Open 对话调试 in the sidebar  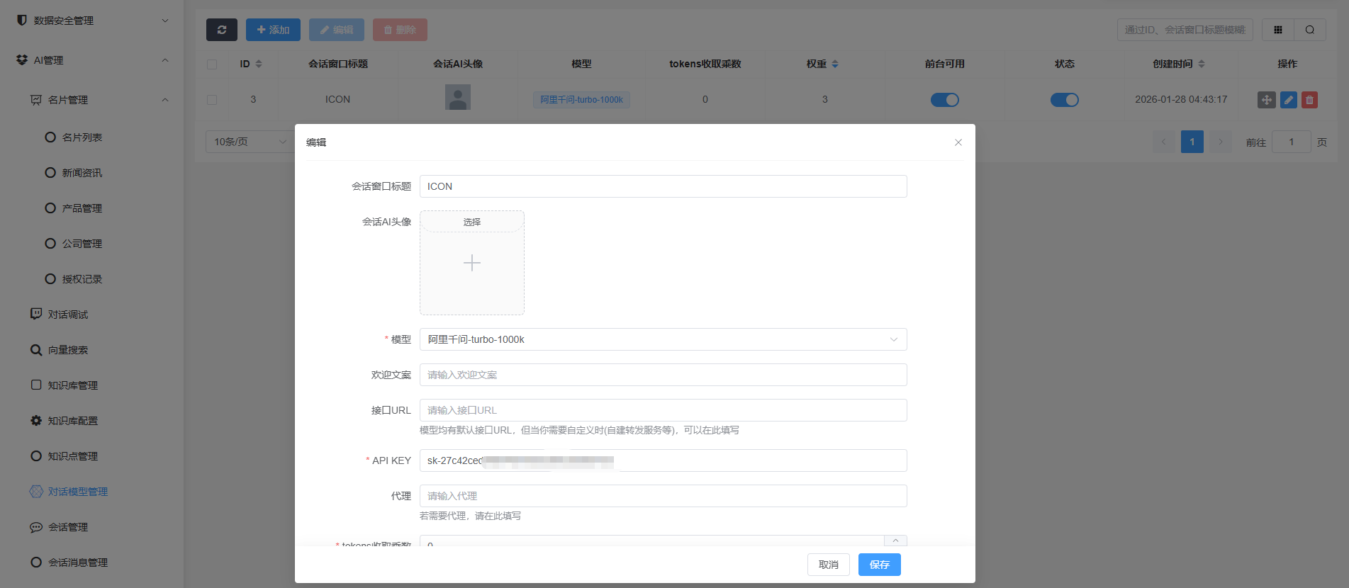(x=68, y=315)
